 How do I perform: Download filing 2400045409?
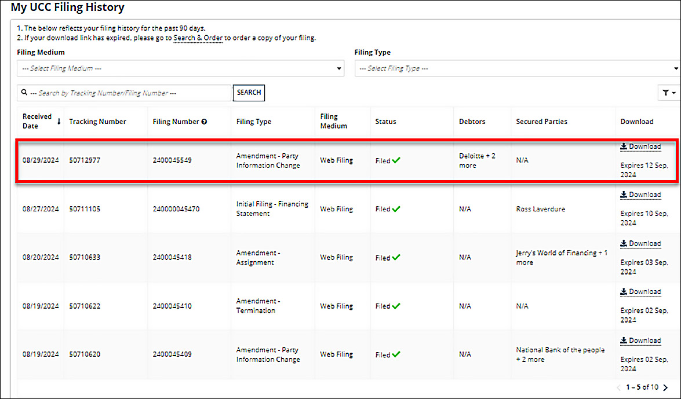coord(640,341)
